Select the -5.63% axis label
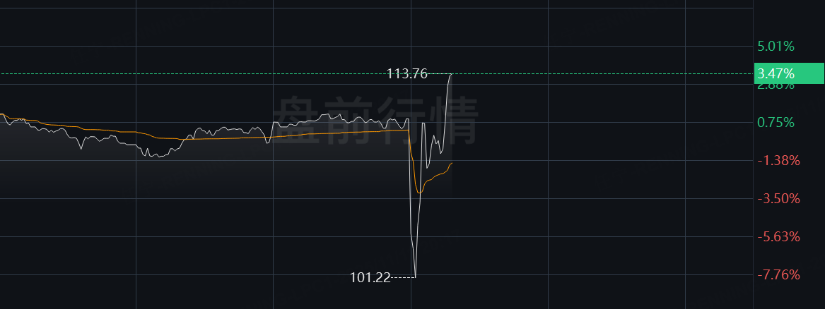 click(779, 237)
